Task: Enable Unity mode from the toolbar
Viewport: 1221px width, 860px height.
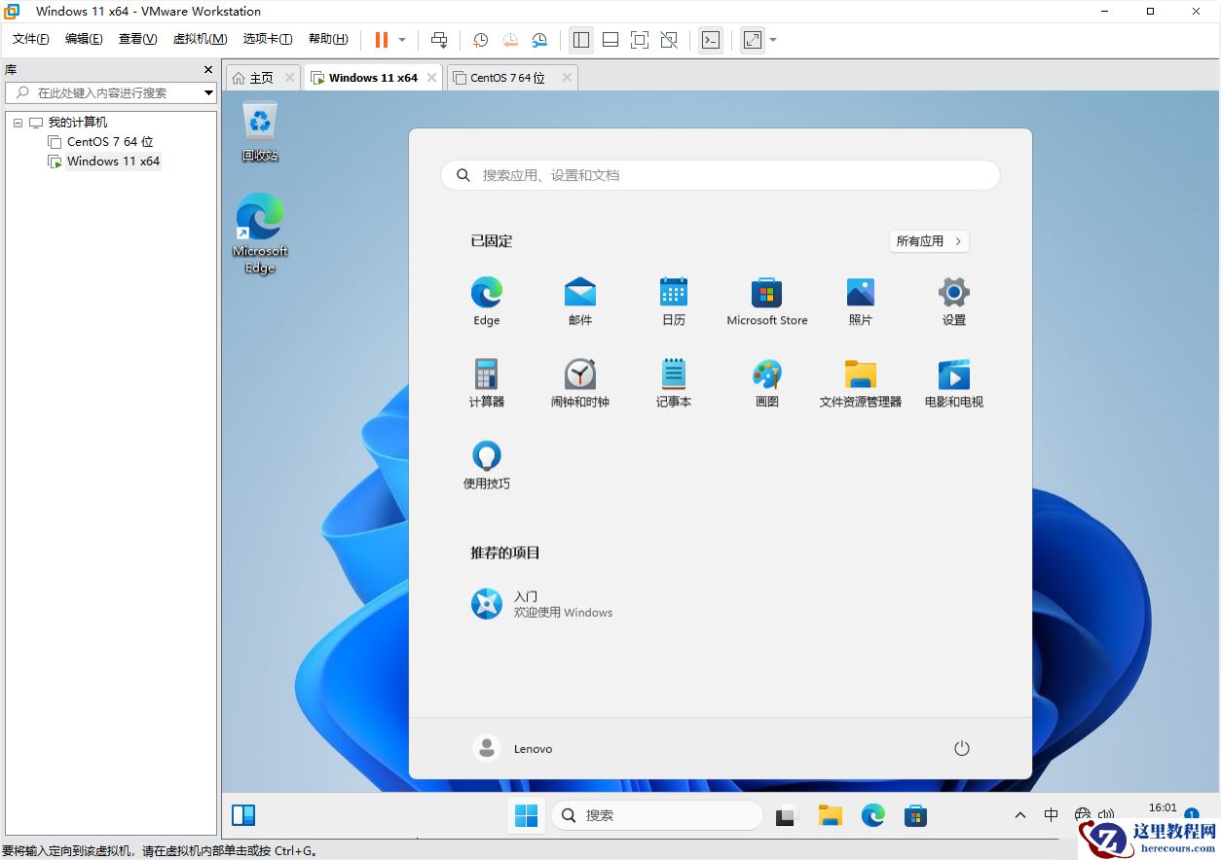Action: point(669,40)
